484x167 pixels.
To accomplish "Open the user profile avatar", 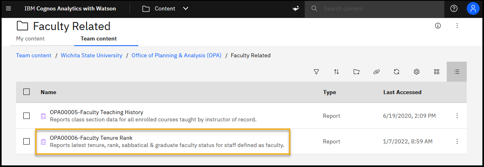I will pyautogui.click(x=473, y=8).
